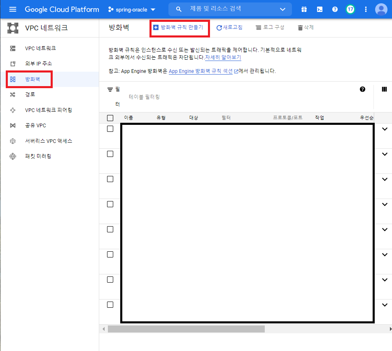
Task: Click 새로고침 refresh button
Action: tap(229, 28)
